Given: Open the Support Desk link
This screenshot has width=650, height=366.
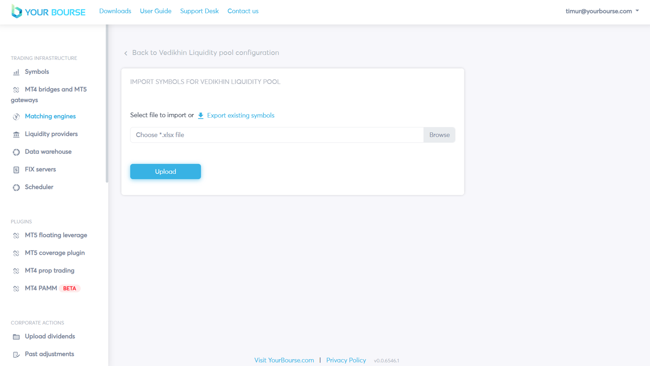Looking at the screenshot, I should [x=199, y=11].
